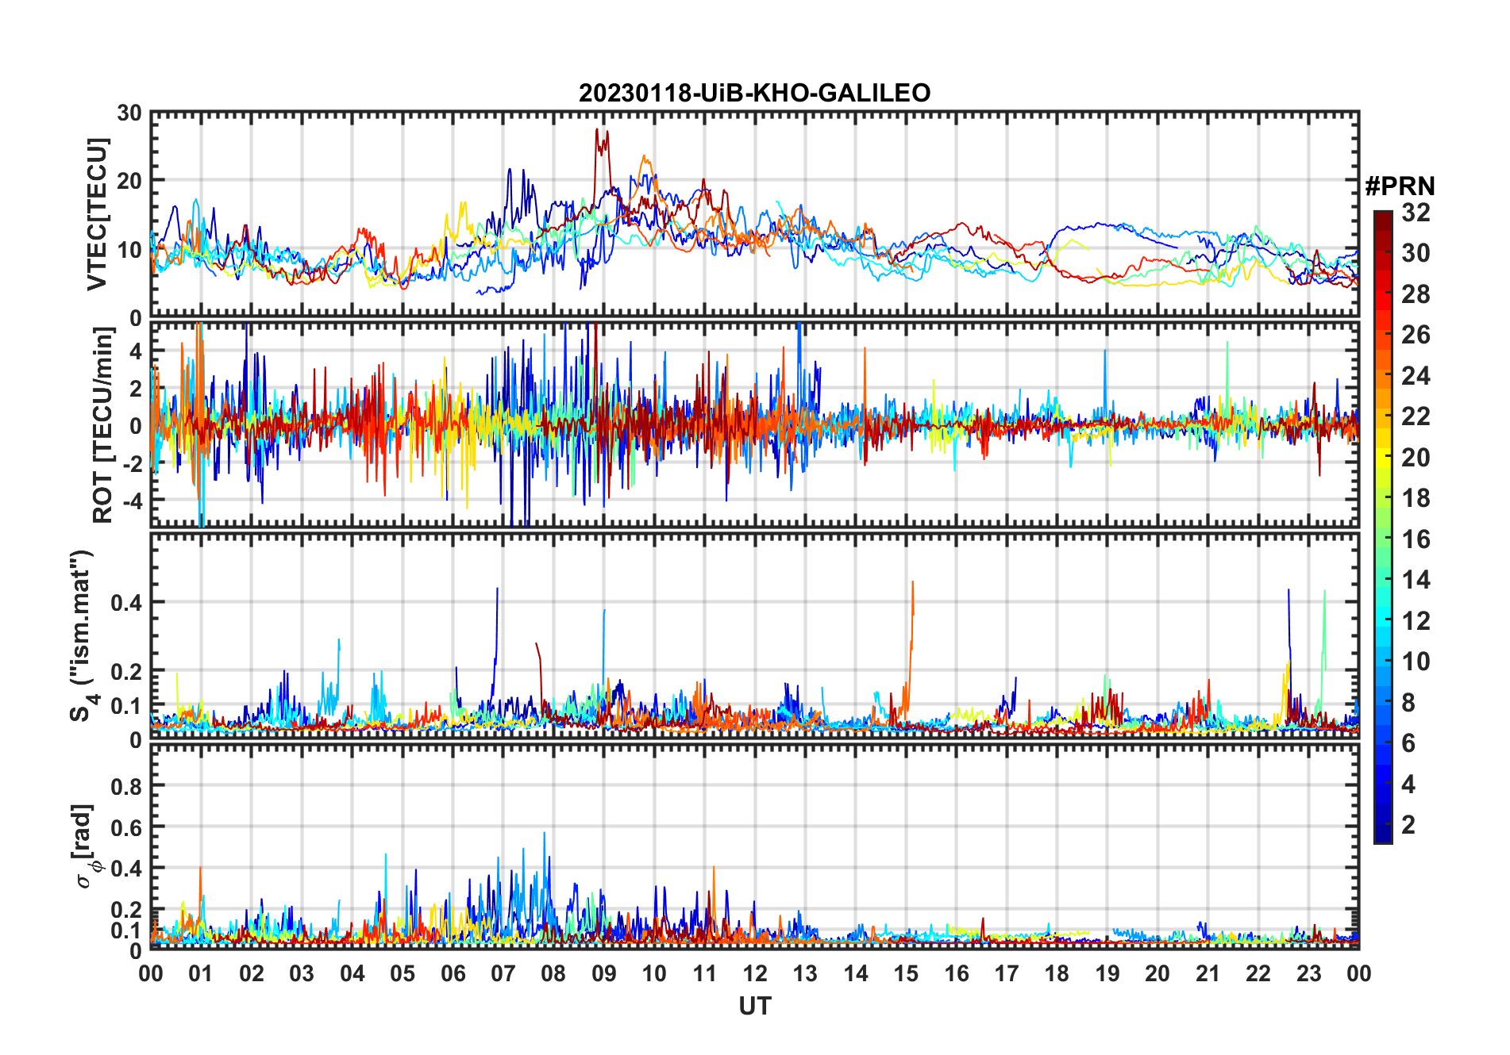Click UT axis tick label 11
The image size is (1510, 1055).
pos(705,974)
